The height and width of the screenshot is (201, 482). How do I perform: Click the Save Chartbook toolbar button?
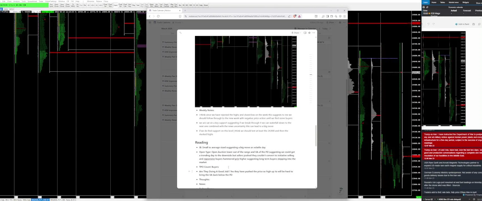click(x=62, y=5)
